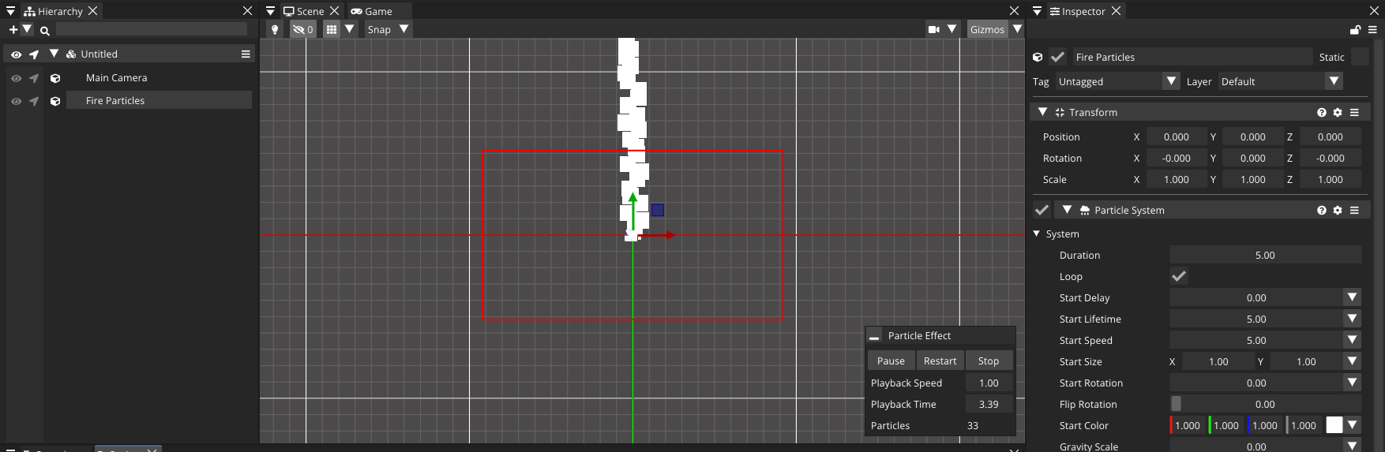1385x452 pixels.
Task: Toggle scene lighting bulb icon
Action: point(275,29)
